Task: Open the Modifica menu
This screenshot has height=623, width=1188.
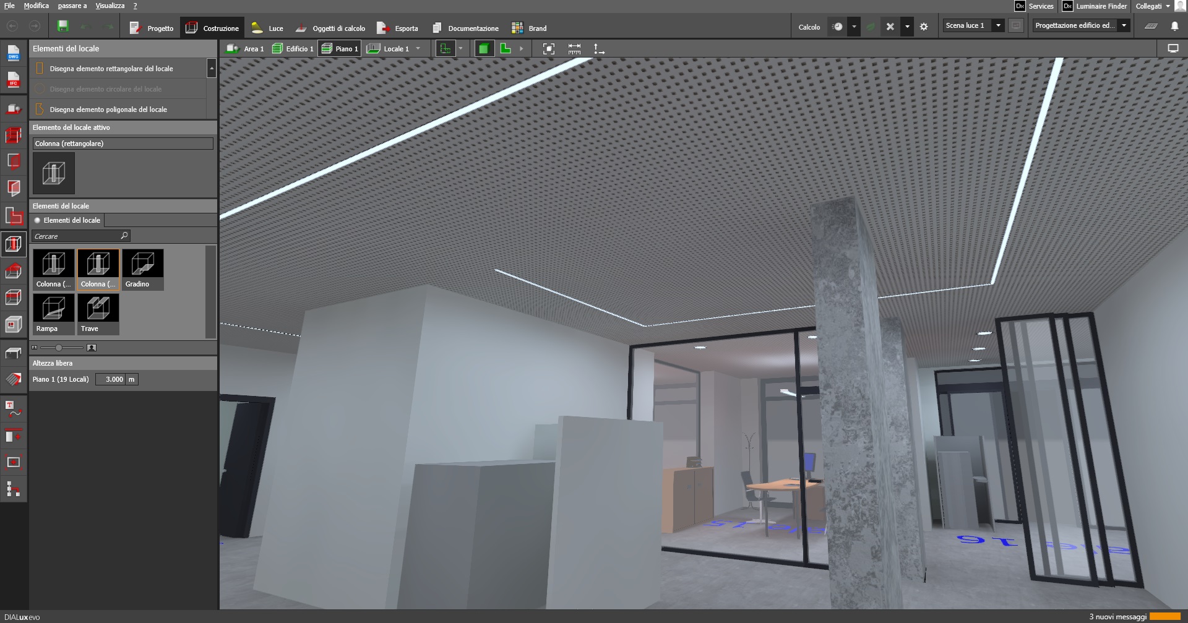Action: click(37, 6)
